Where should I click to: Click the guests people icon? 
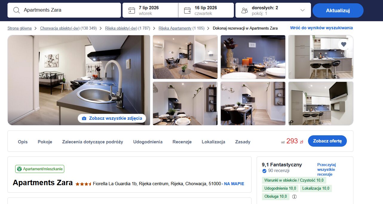point(245,10)
